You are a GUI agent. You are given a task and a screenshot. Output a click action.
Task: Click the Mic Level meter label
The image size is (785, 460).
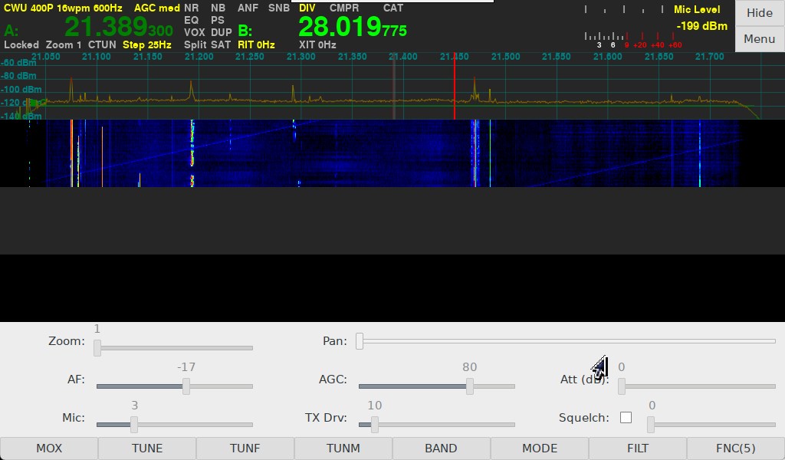pos(697,9)
